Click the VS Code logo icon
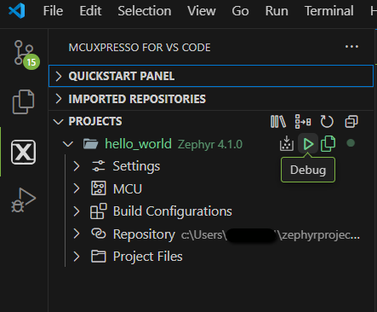The height and width of the screenshot is (312, 377). (x=17, y=10)
